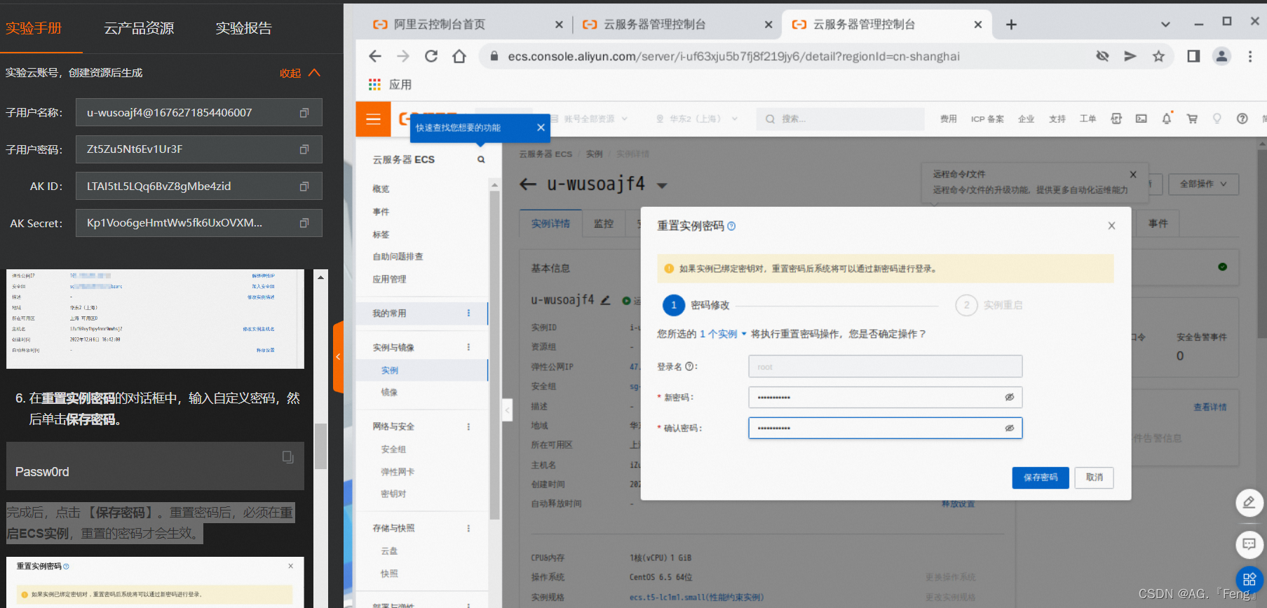Close the 重置实例密码 dialog

(1111, 226)
